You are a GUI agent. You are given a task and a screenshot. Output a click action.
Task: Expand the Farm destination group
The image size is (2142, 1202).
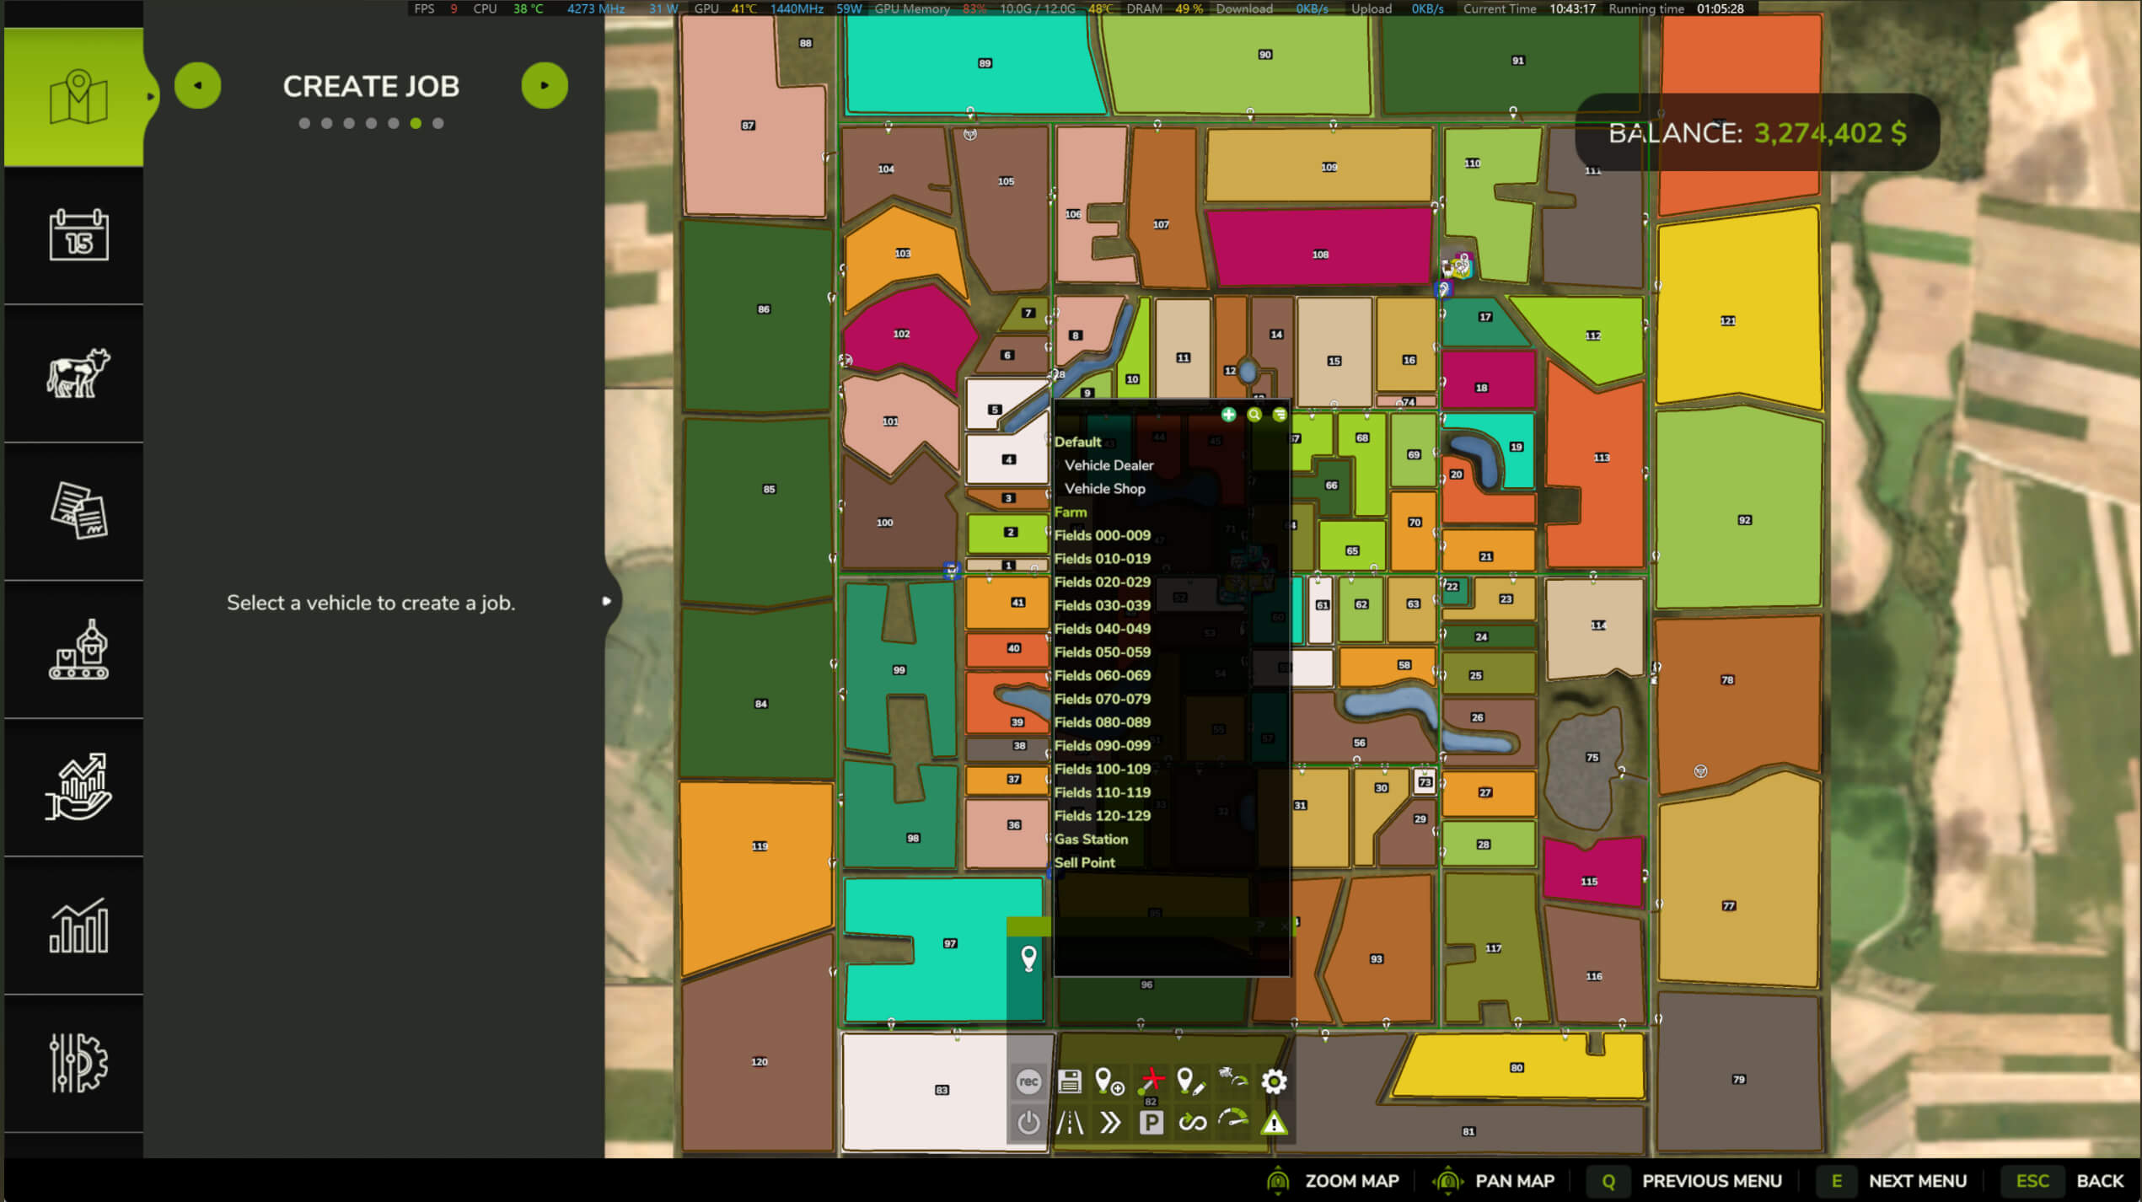(x=1070, y=512)
